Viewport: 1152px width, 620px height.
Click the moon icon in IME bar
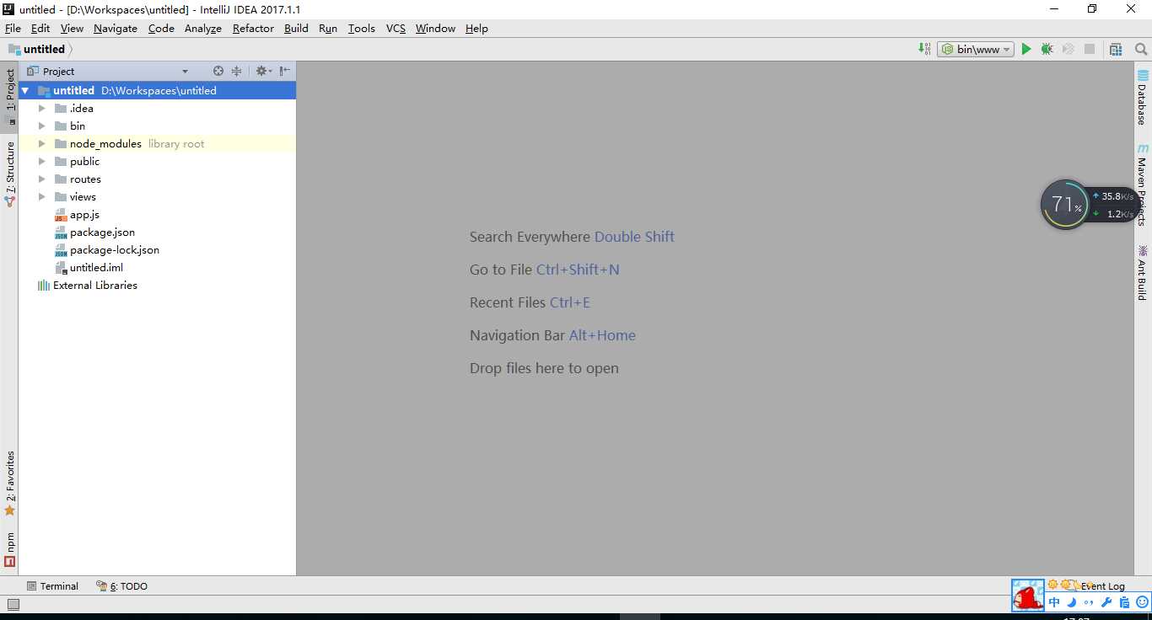point(1072,602)
